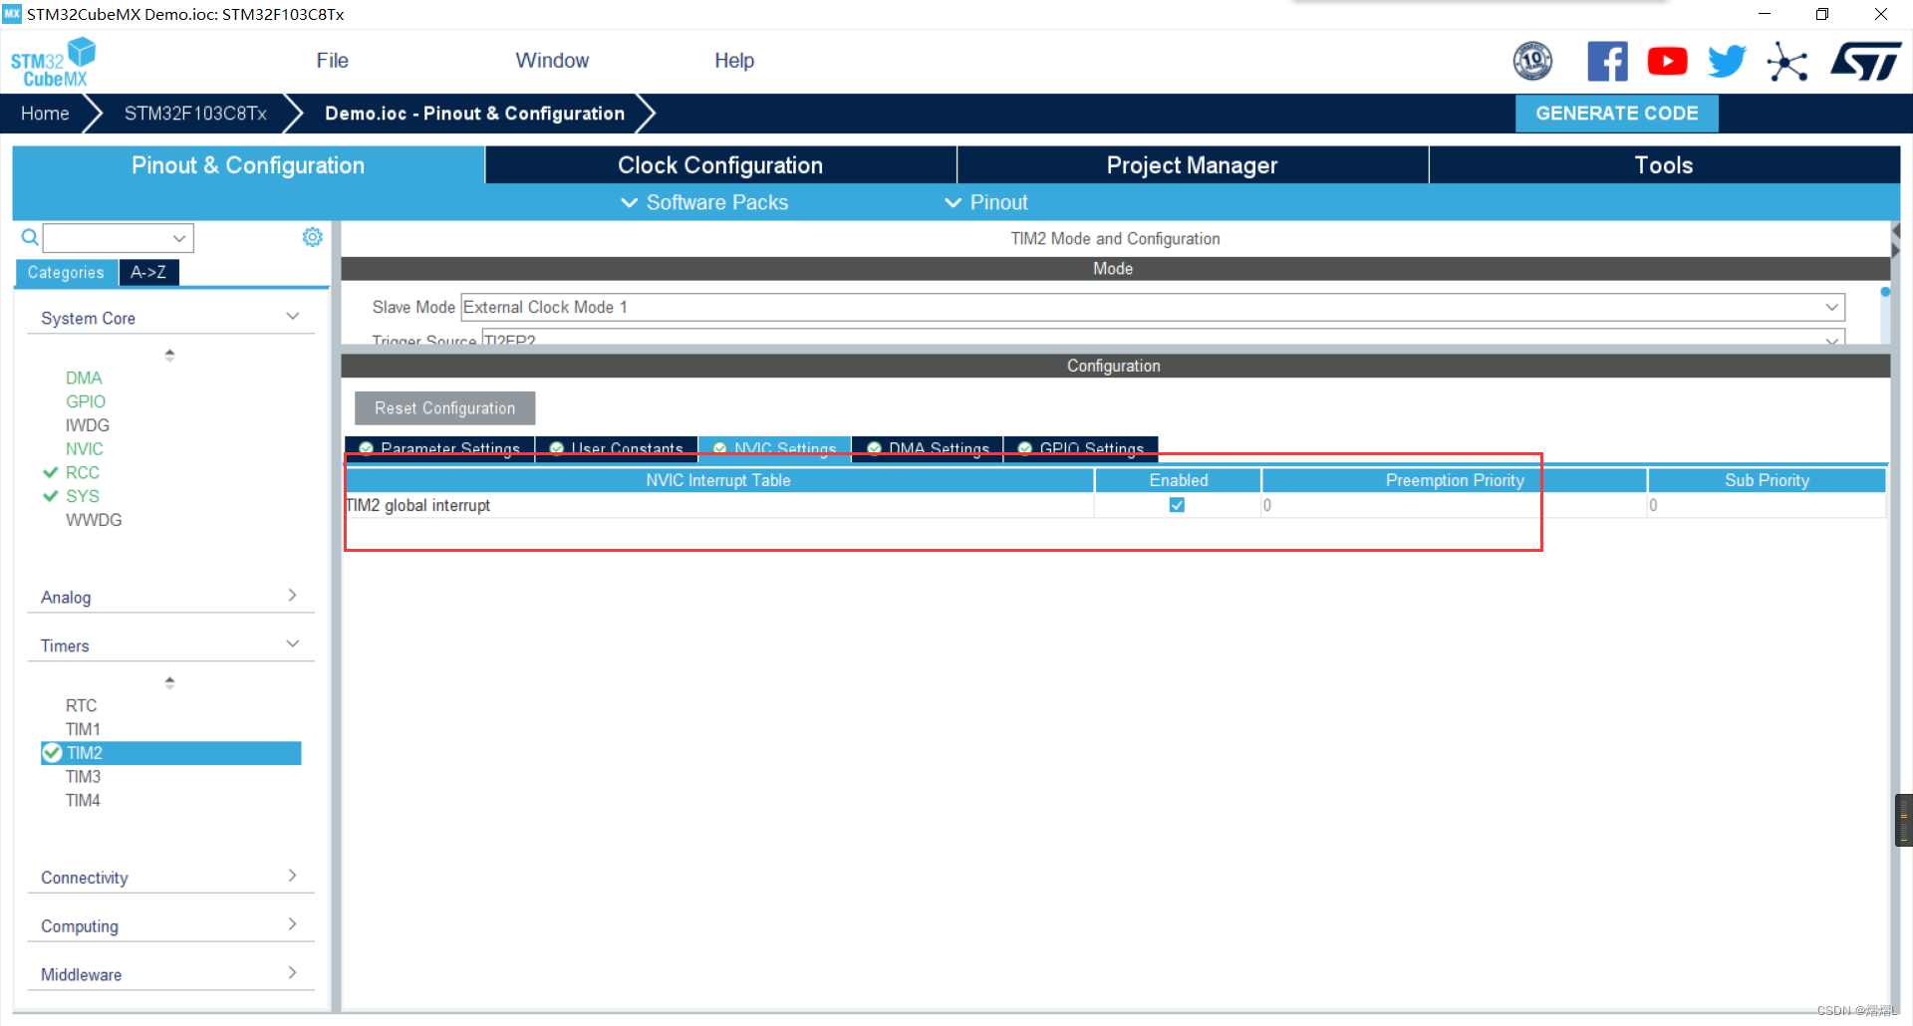Switch to the Project Manager tab

tap(1192, 165)
